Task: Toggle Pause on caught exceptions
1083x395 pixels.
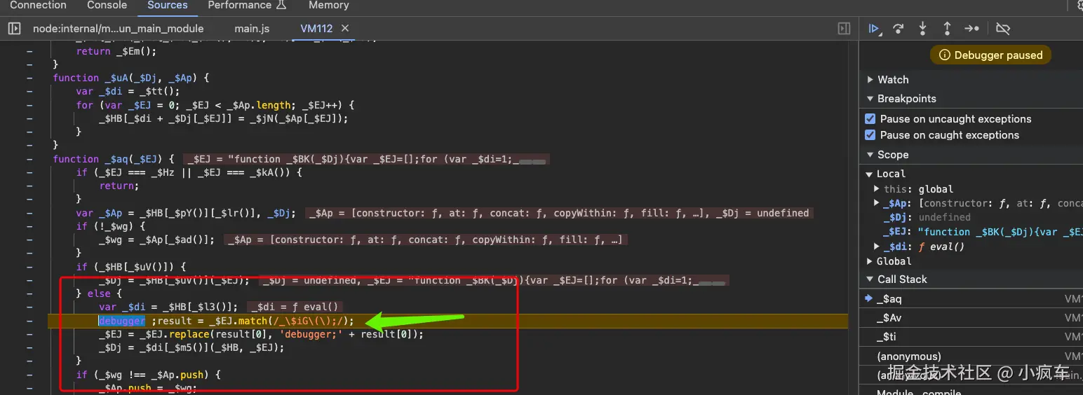Action: click(x=870, y=135)
